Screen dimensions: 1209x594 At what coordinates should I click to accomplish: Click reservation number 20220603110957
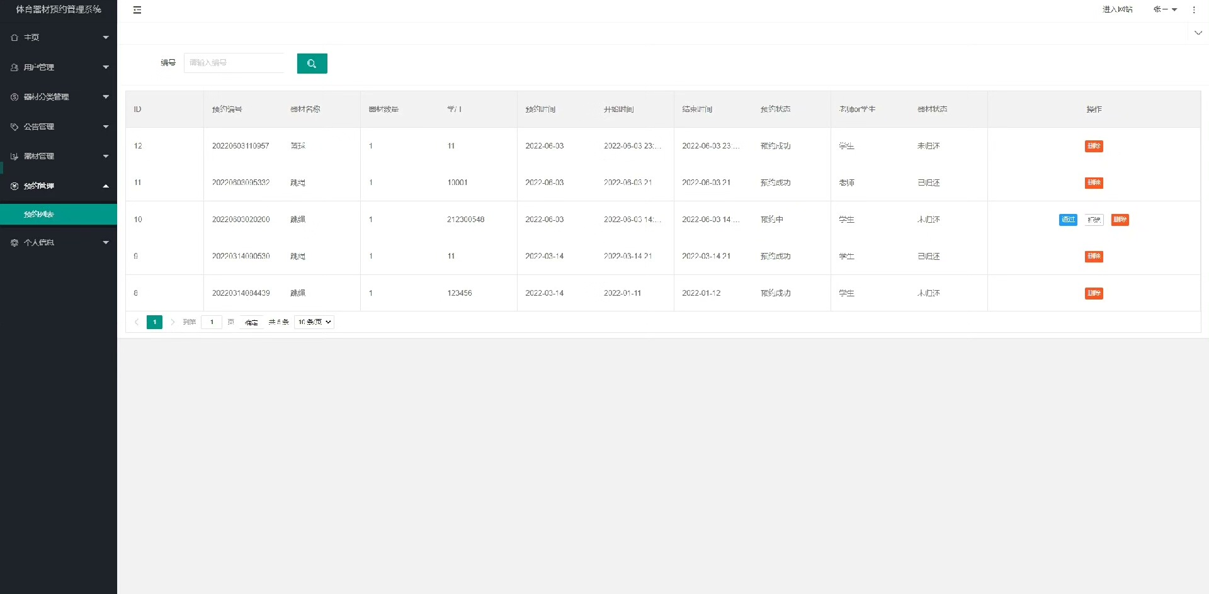[241, 146]
